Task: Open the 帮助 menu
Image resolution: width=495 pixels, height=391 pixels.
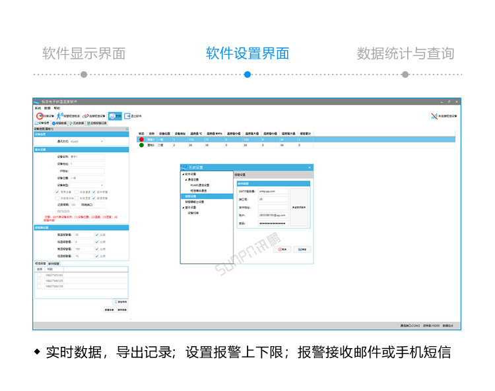Action: click(x=57, y=107)
